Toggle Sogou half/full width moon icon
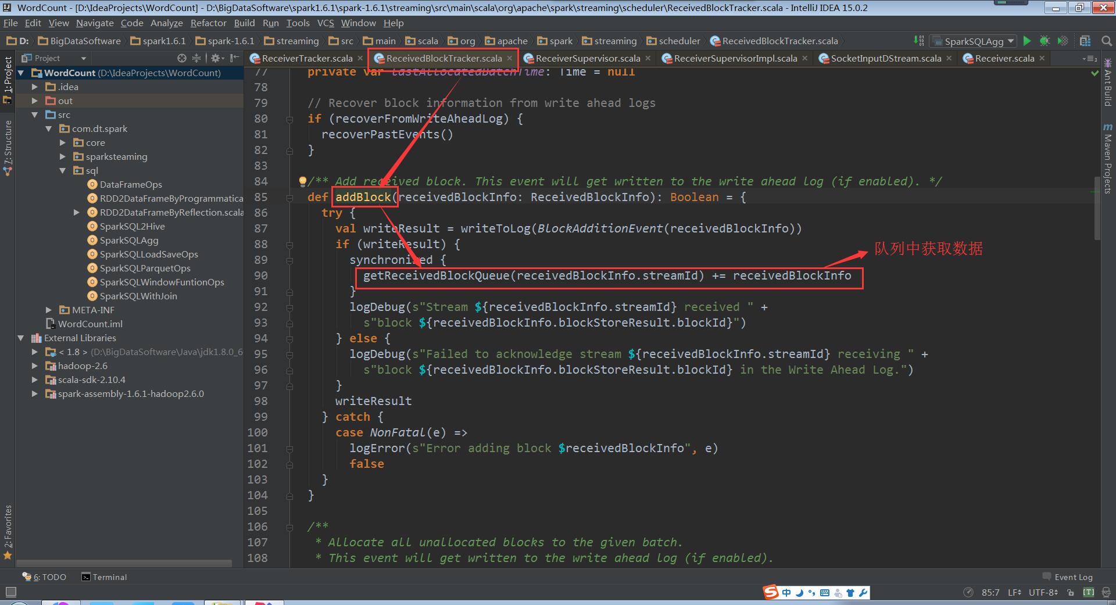 799,593
